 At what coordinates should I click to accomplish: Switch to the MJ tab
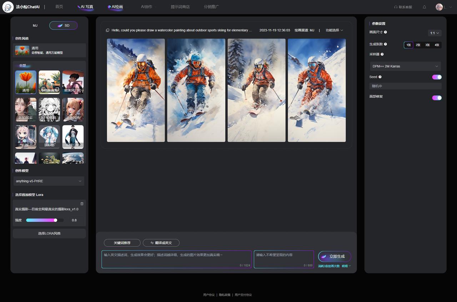coord(35,26)
